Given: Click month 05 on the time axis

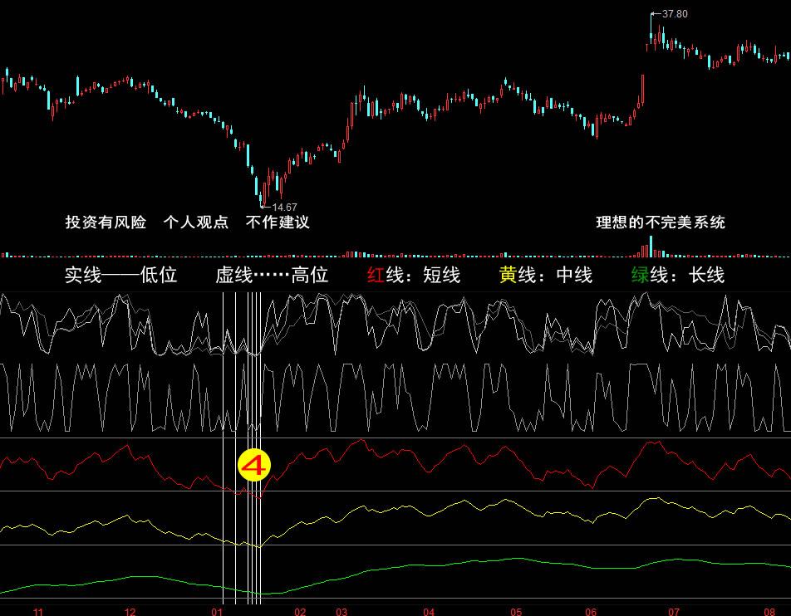Looking at the screenshot, I should (516, 612).
